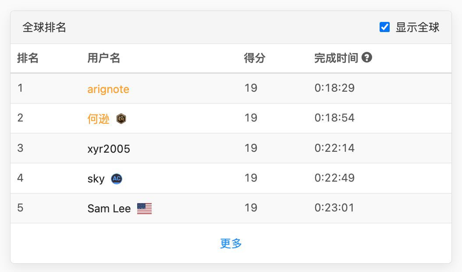Click the US flag next to Sam Lee

coord(145,208)
